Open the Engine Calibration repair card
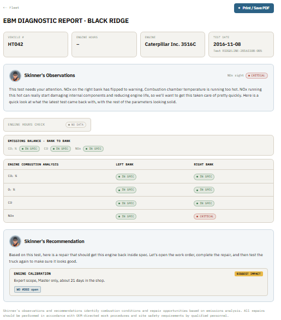 (139, 282)
